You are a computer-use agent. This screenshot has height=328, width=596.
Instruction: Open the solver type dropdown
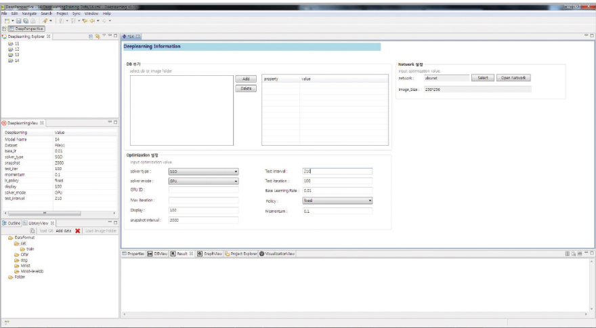pos(203,172)
